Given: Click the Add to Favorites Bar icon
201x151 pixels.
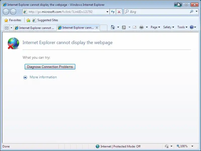Looking at the screenshot, I should tap(28, 20).
